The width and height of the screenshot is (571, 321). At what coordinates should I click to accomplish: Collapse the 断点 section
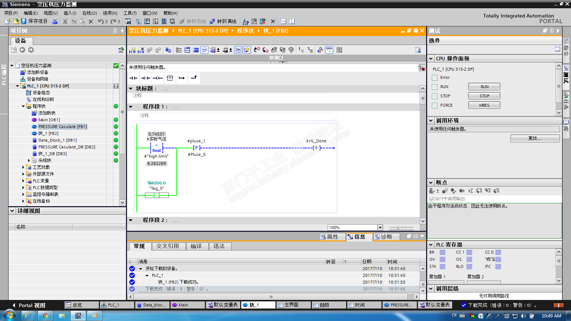pyautogui.click(x=431, y=182)
